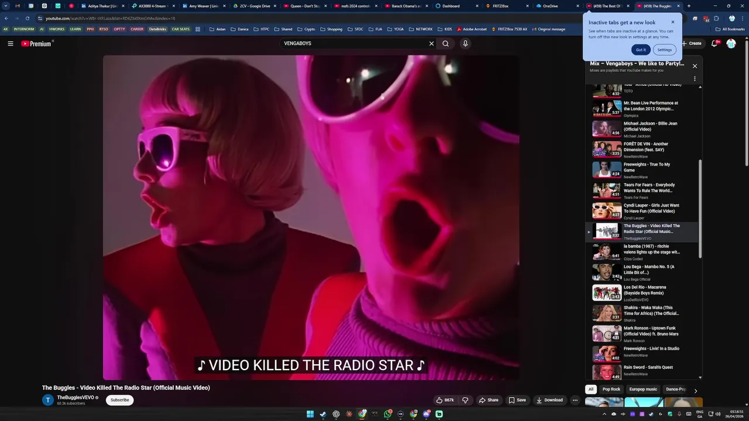Viewport: 749px width, 421px height.
Task: Select the Pop Rock filter chip
Action: point(611,389)
